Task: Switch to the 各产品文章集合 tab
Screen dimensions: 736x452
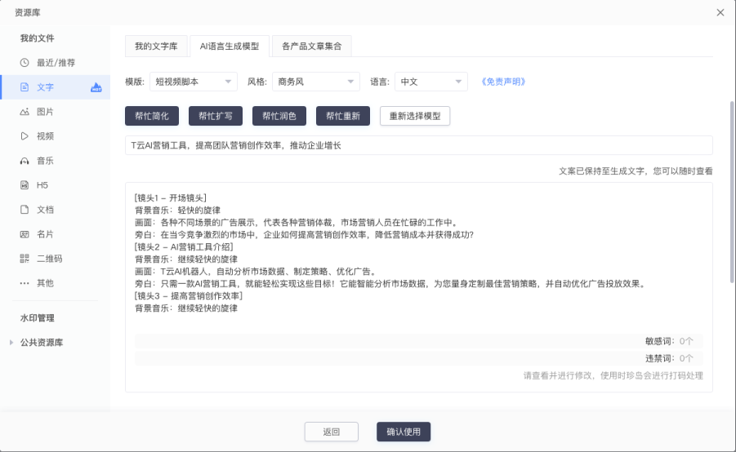Action: pos(311,47)
